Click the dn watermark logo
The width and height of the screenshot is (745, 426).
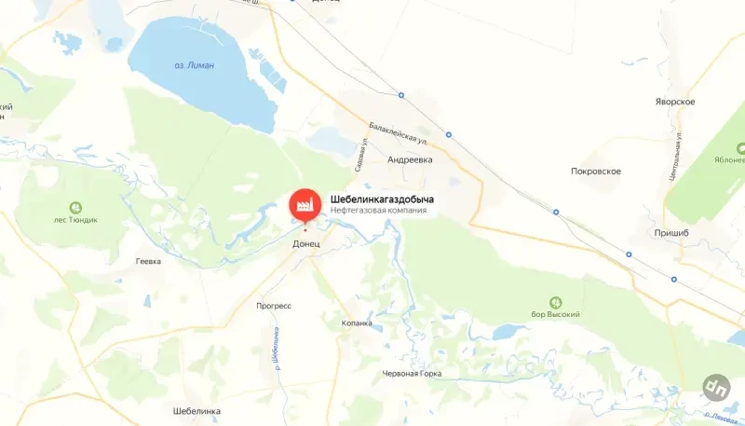(716, 388)
